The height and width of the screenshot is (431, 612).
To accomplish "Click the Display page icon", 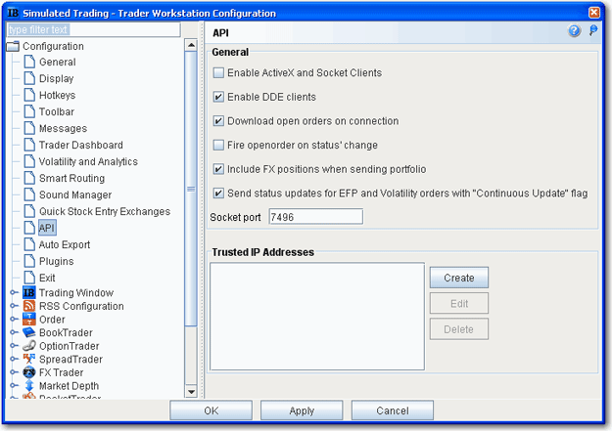I will (29, 78).
